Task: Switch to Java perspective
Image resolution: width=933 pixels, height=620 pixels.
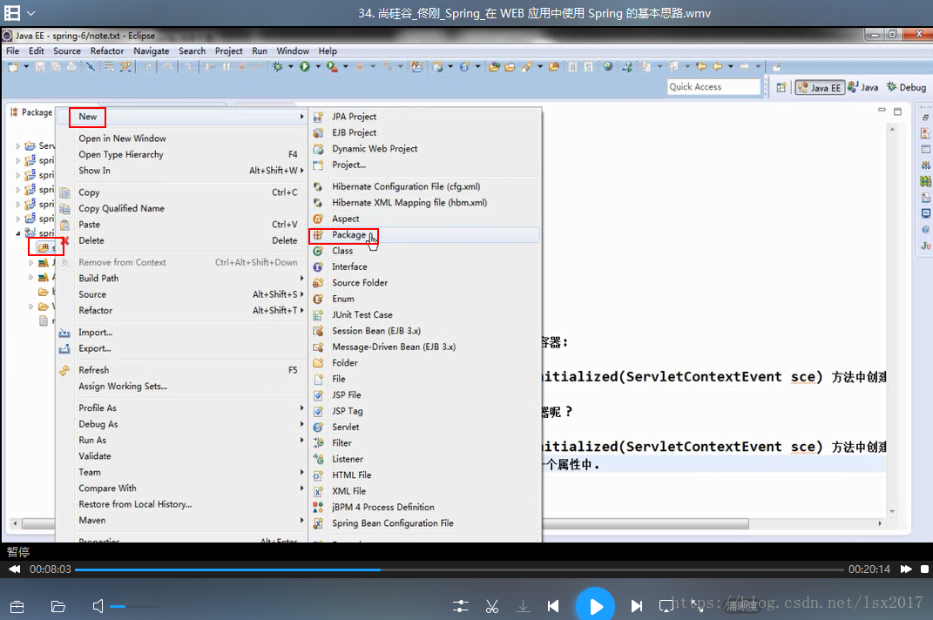Action: [863, 87]
